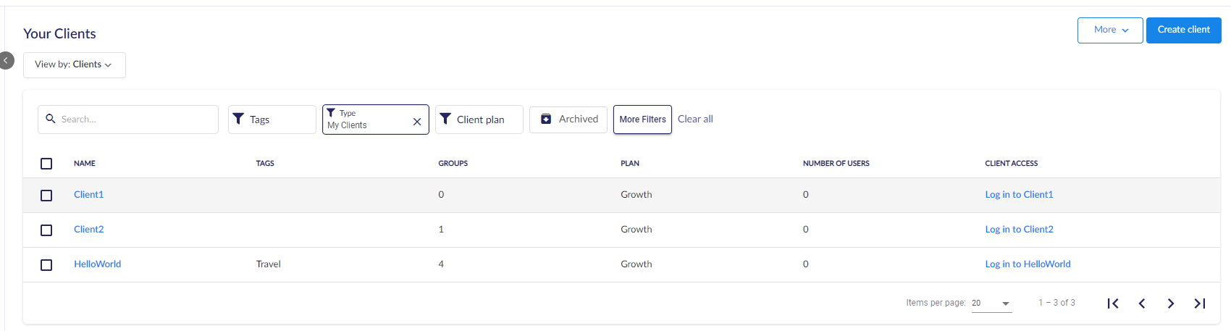The image size is (1231, 331).
Task: Go to the previous page arrow
Action: pyautogui.click(x=1142, y=303)
